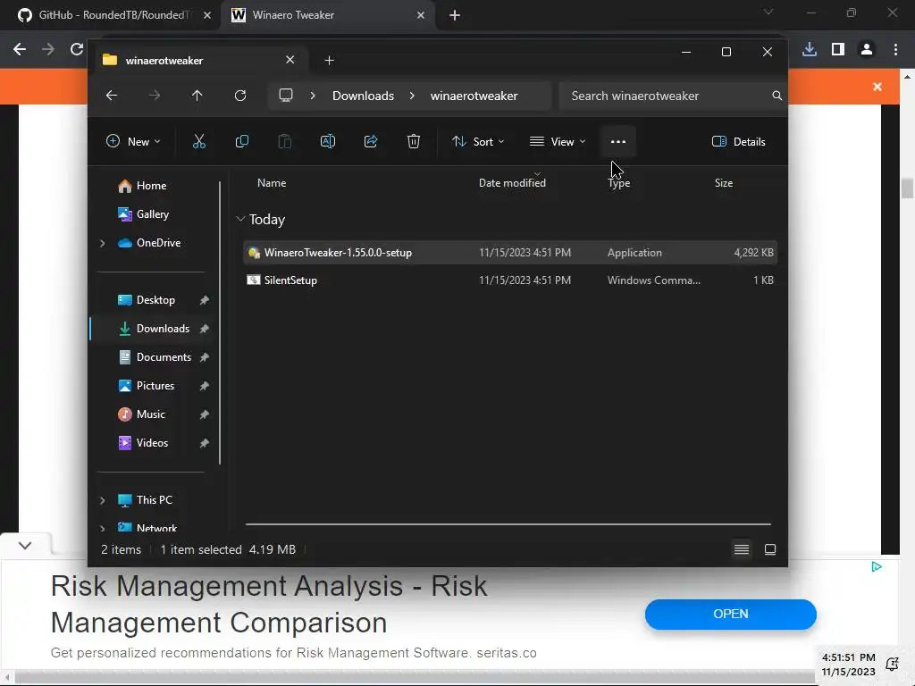Screen dimensions: 915x686
Task: Open Music in Quick access
Action: [150, 414]
